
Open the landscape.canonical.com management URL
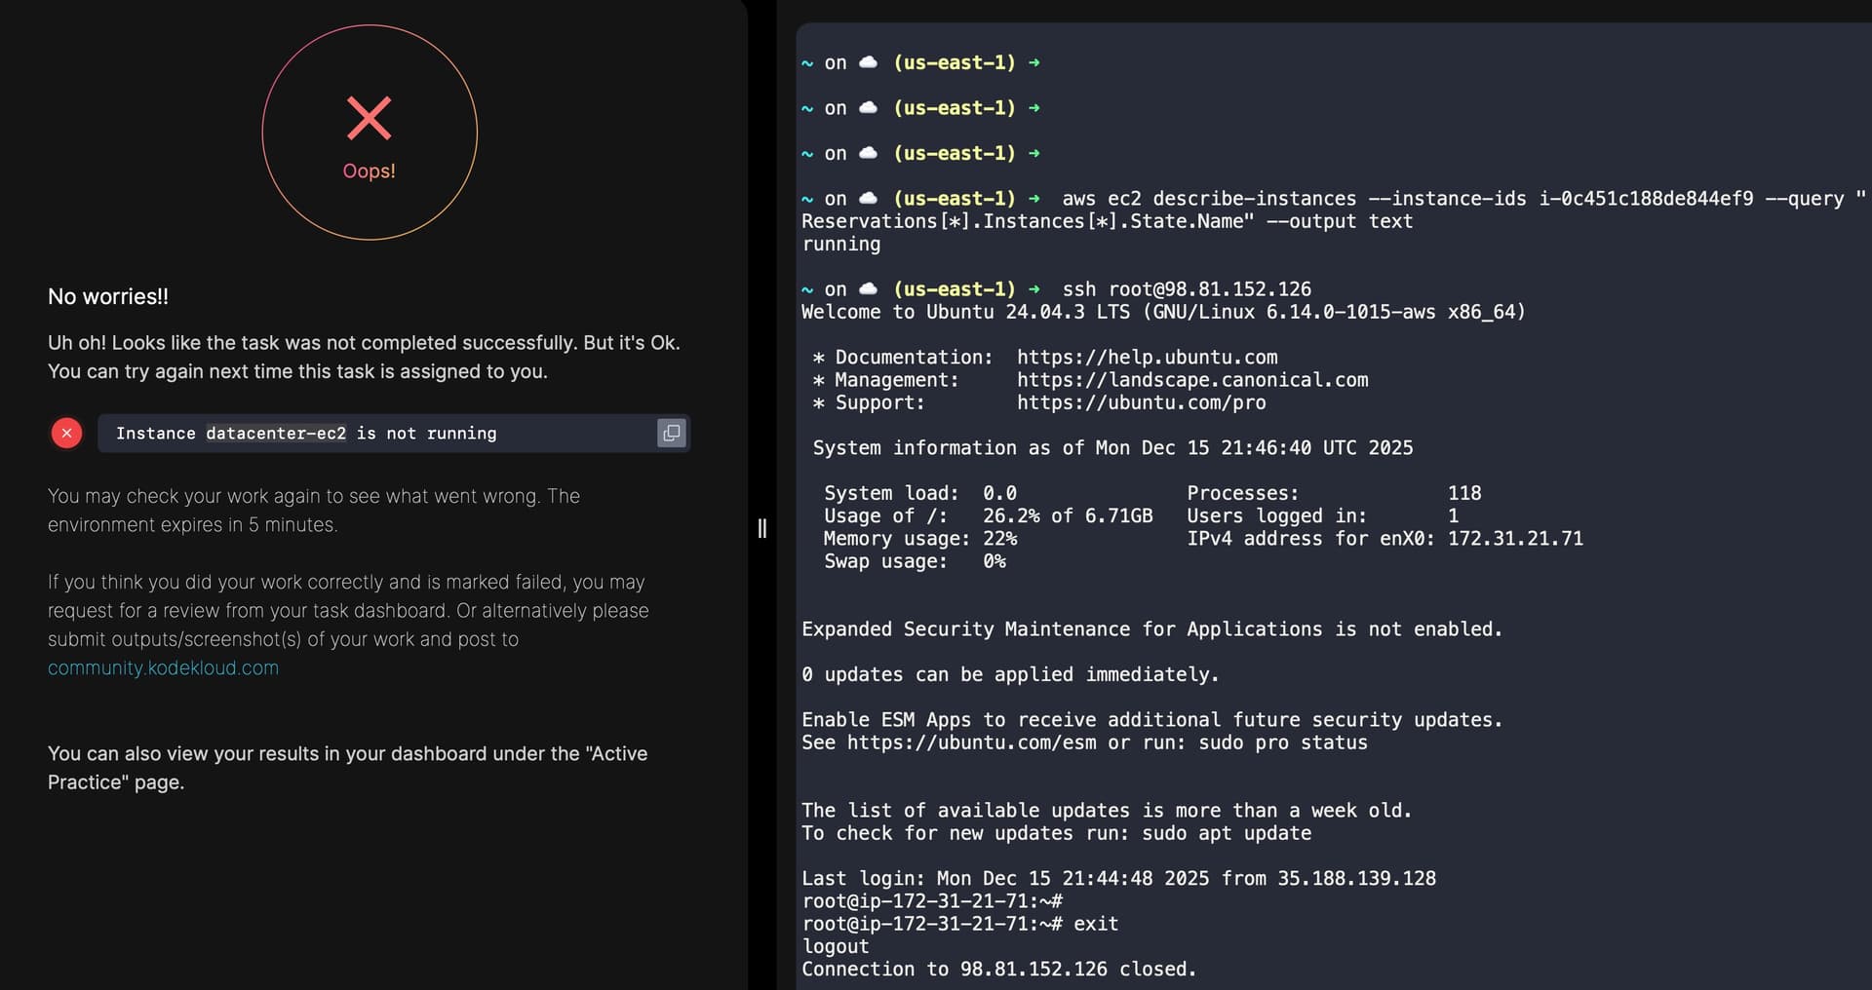click(x=1192, y=380)
